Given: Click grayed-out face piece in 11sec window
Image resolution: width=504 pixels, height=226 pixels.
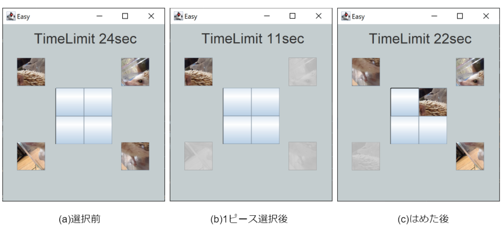Looking at the screenshot, I should coord(302,72).
